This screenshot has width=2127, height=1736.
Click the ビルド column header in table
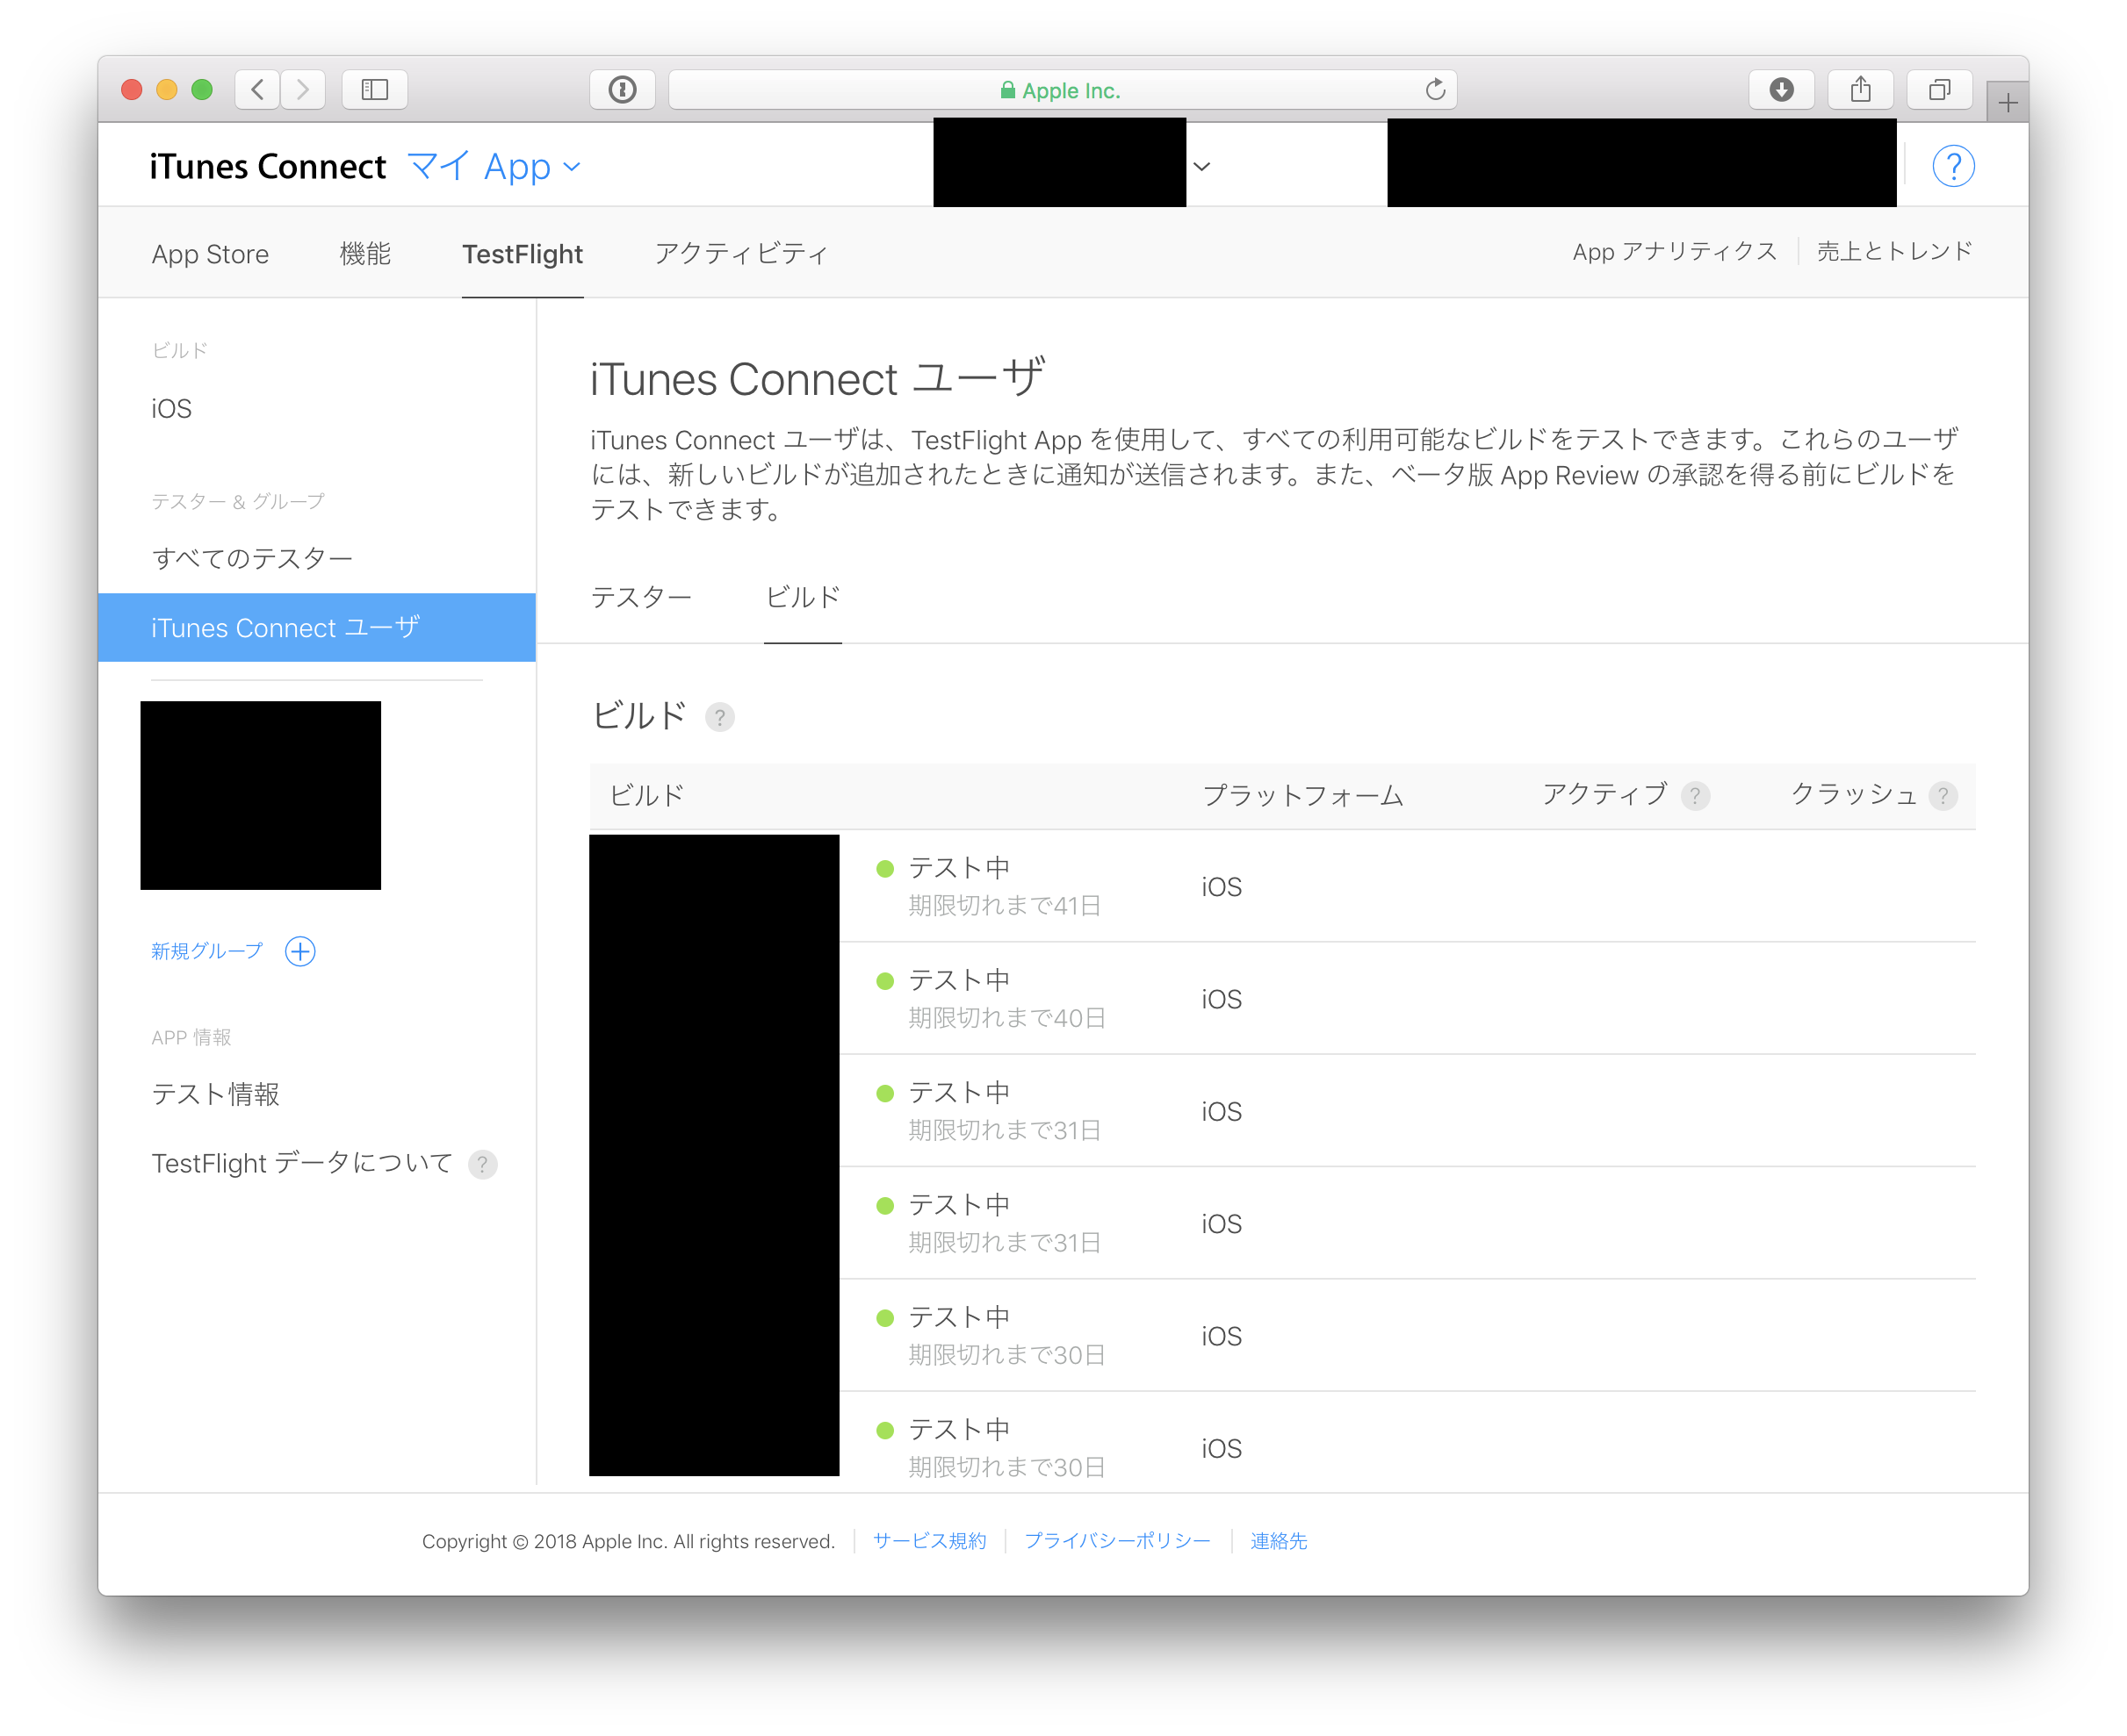pyautogui.click(x=646, y=796)
